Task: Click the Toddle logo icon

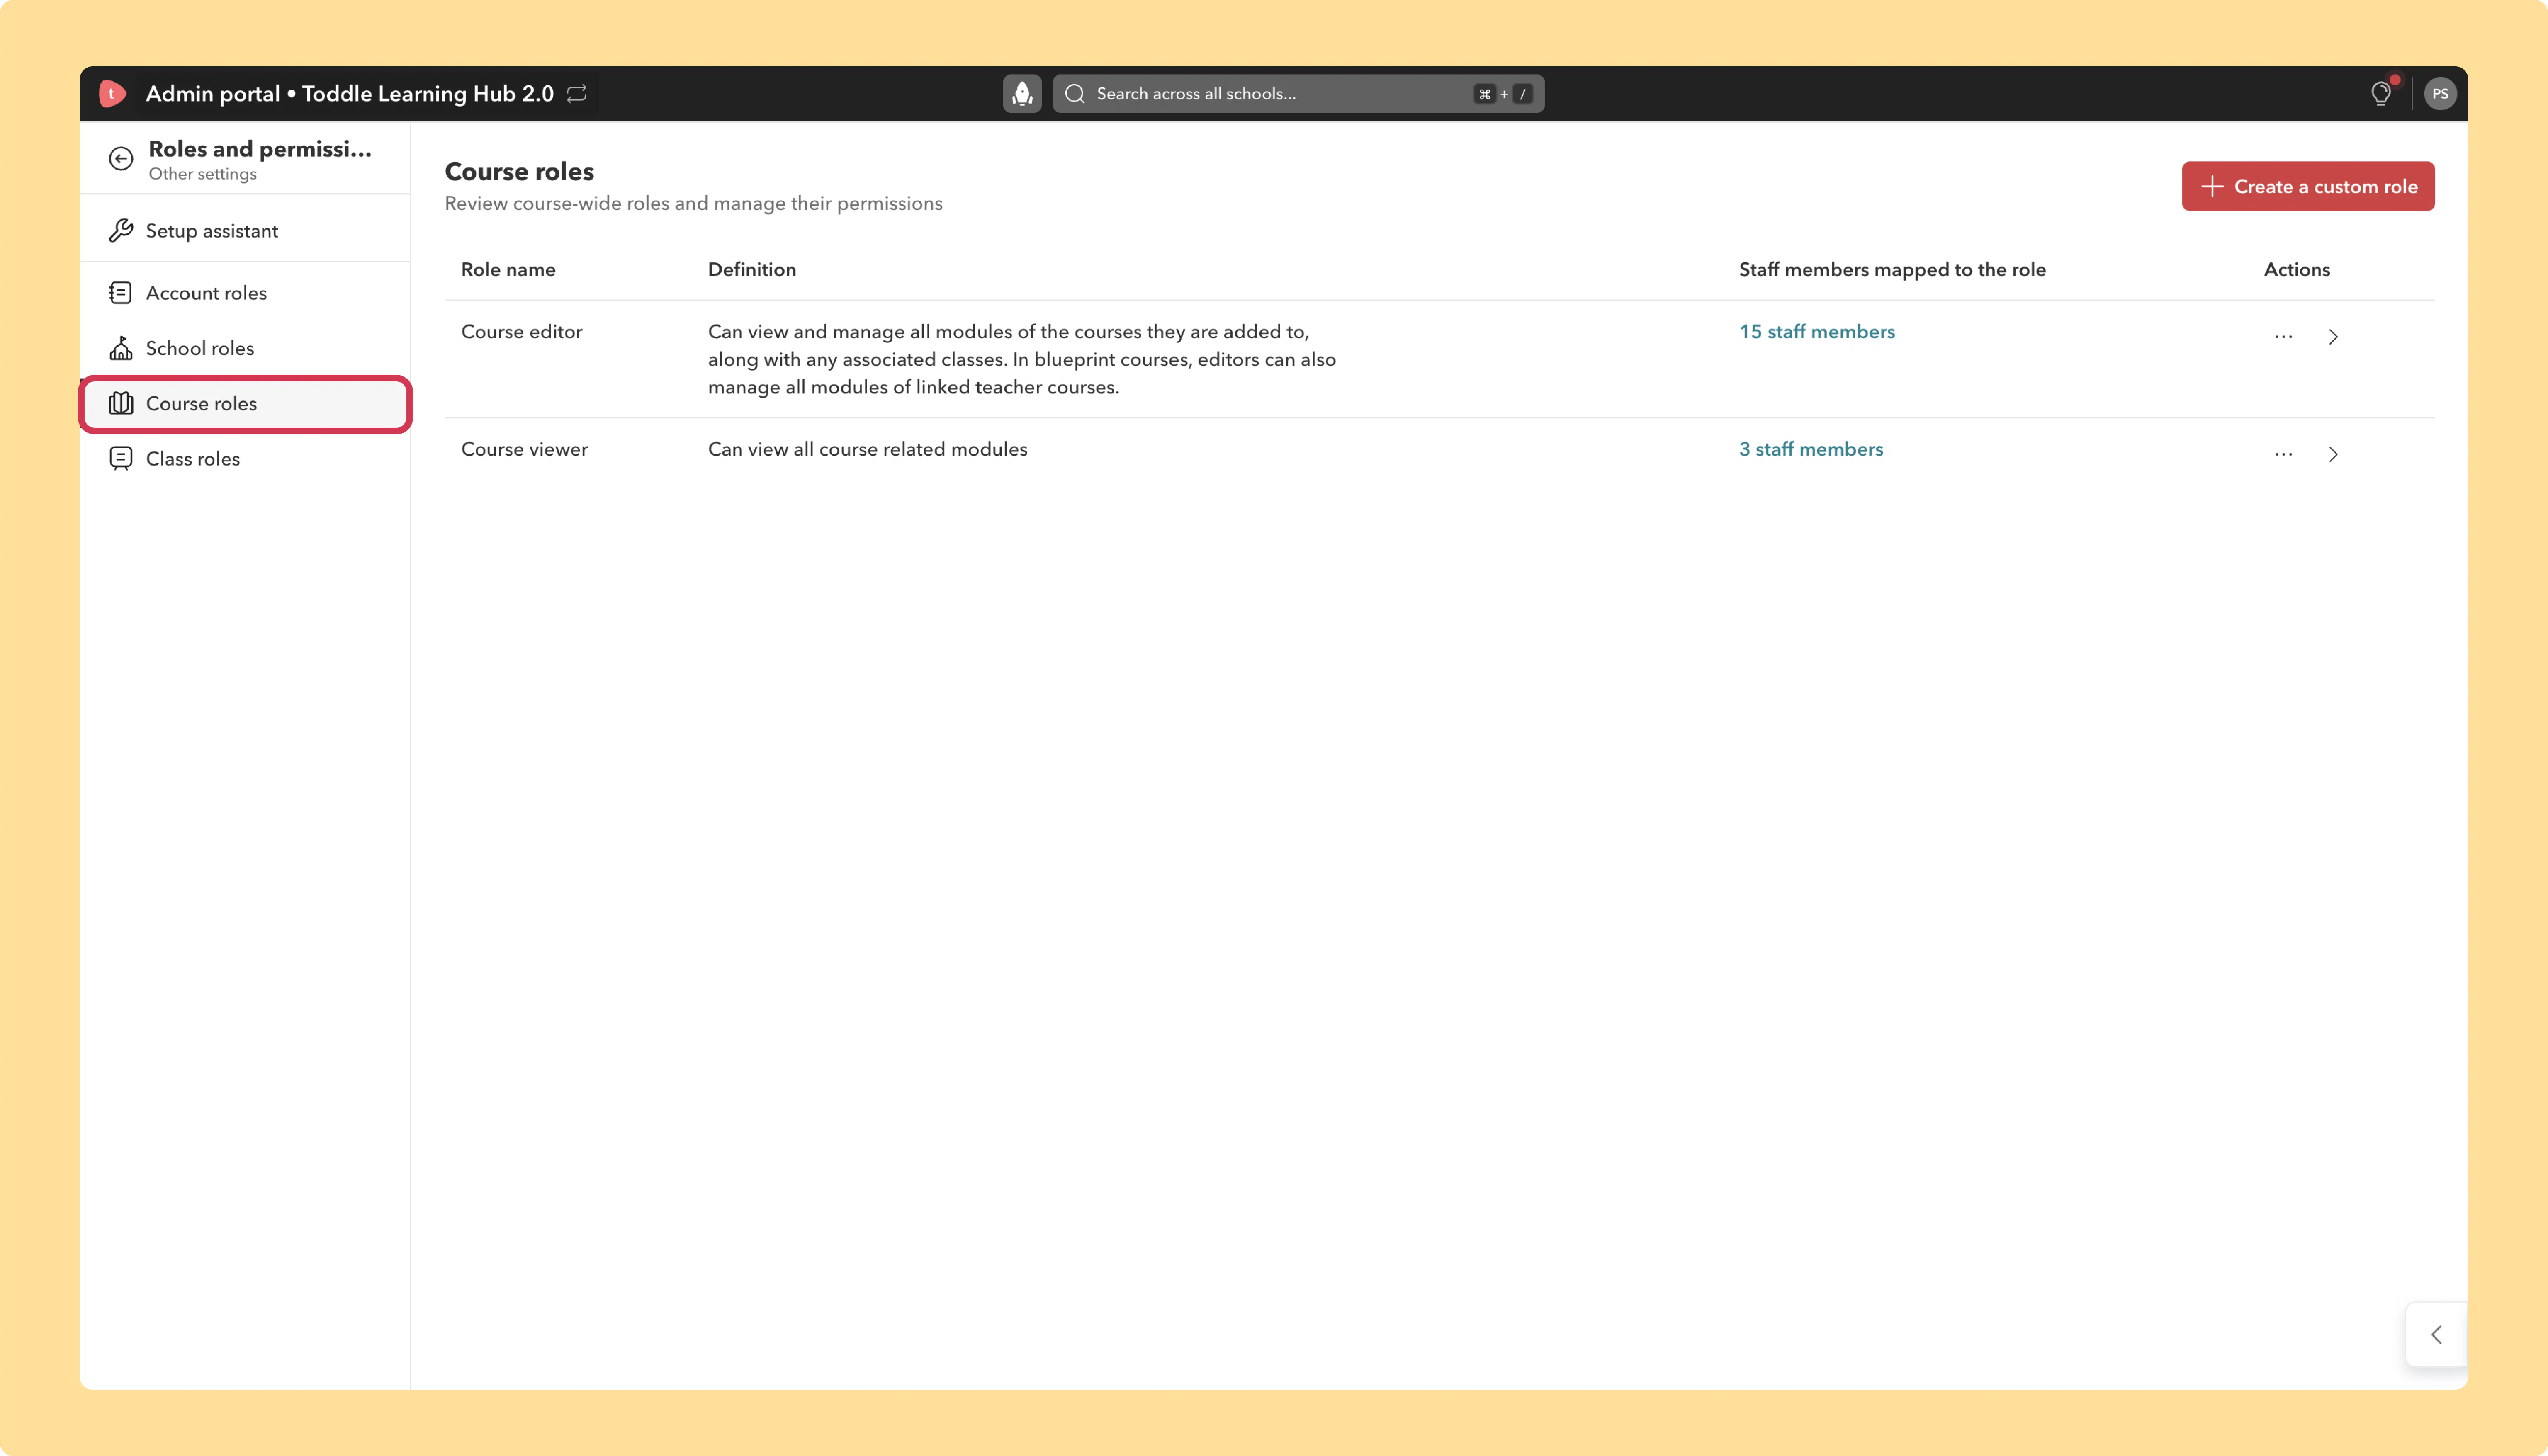Action: pos(112,94)
